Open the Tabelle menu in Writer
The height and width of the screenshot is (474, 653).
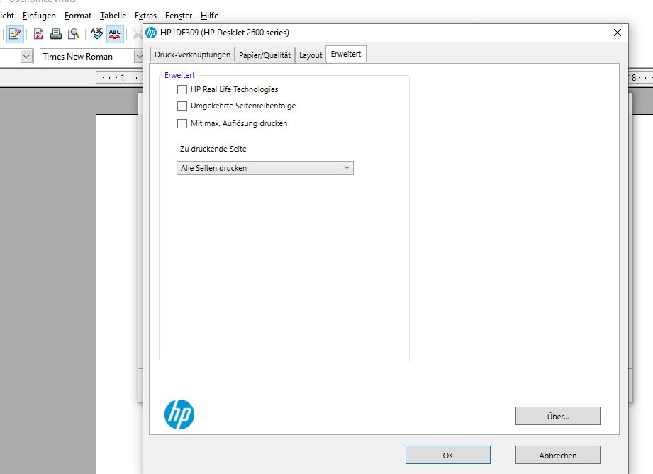113,16
